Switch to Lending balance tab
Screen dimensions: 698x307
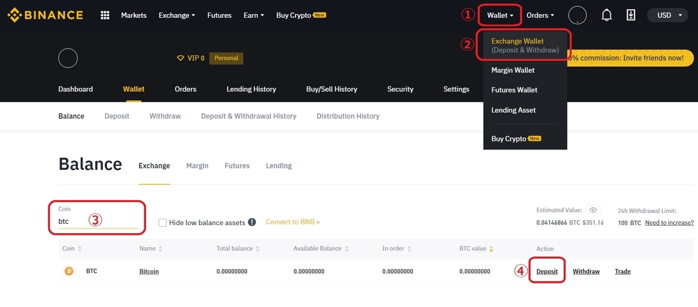(279, 166)
